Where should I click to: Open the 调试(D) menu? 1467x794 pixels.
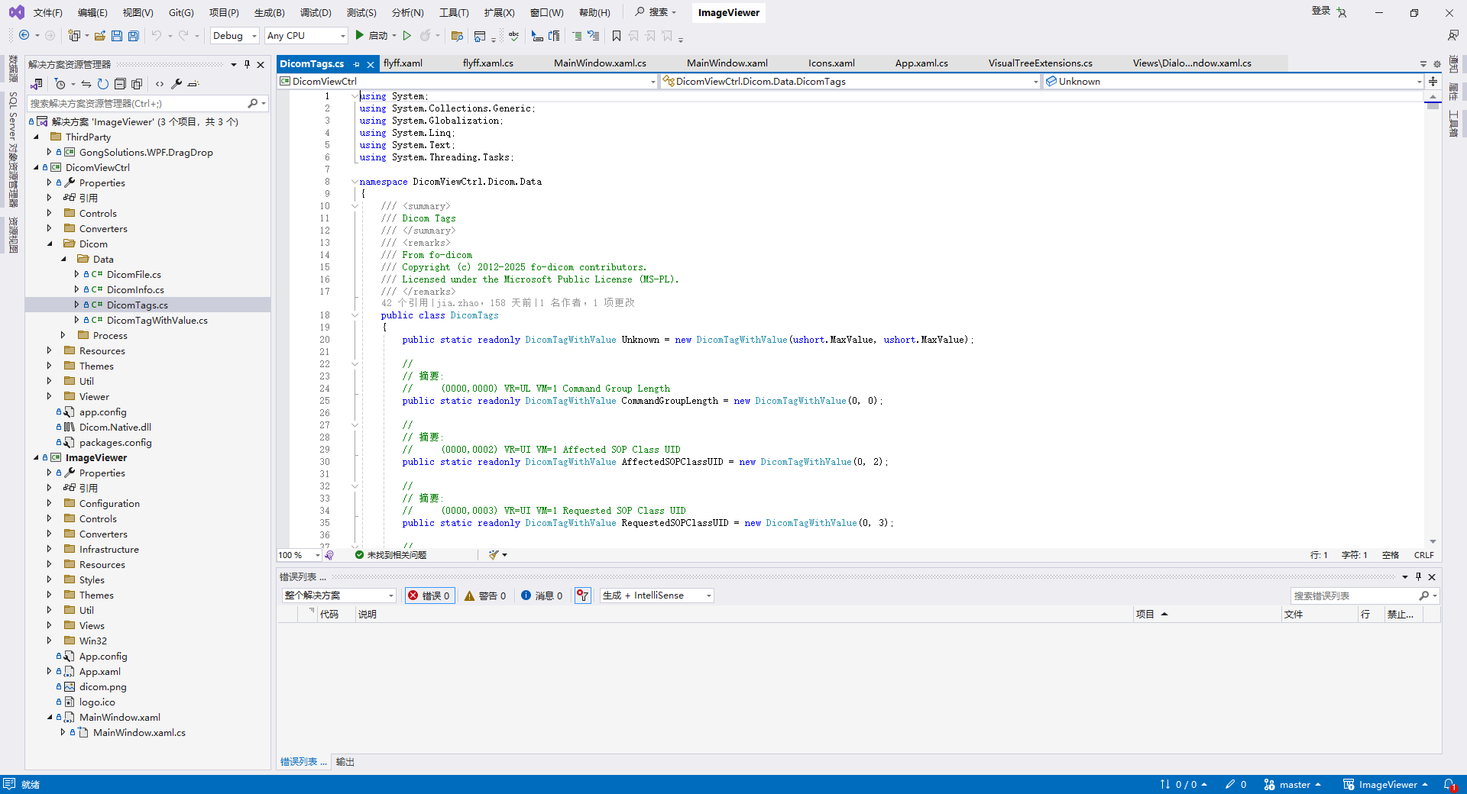click(316, 13)
